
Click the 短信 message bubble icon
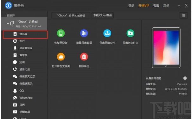(x=15, y=62)
